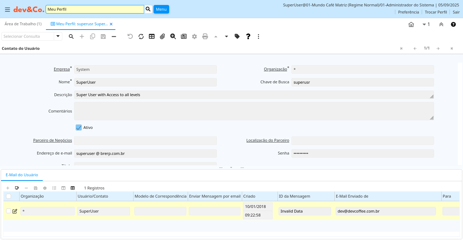This screenshot has height=240, width=463.
Task: Check the SuperUser row selection checkbox
Action: point(9,211)
